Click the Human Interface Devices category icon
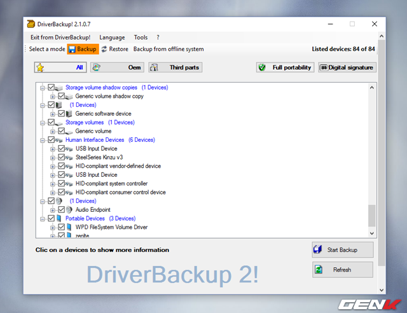Viewport: 407px width, 313px height. [59, 140]
